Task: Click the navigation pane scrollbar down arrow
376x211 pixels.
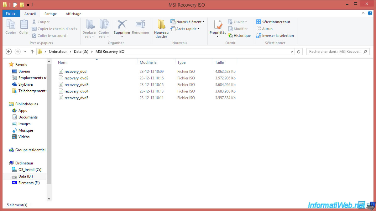Action: [49, 198]
